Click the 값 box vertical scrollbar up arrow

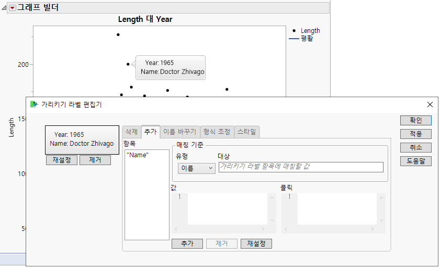272,197
